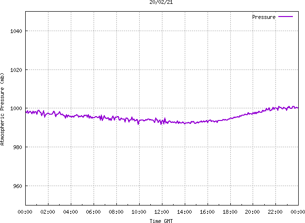The image size is (305, 223).
Task: Select the 1000 y-axis value
Action: coord(16,108)
